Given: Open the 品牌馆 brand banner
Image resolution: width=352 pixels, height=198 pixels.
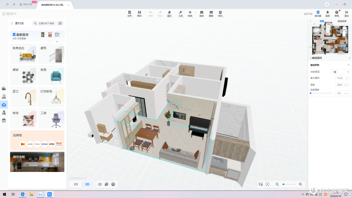Looking at the screenshot, I should (x=37, y=140).
